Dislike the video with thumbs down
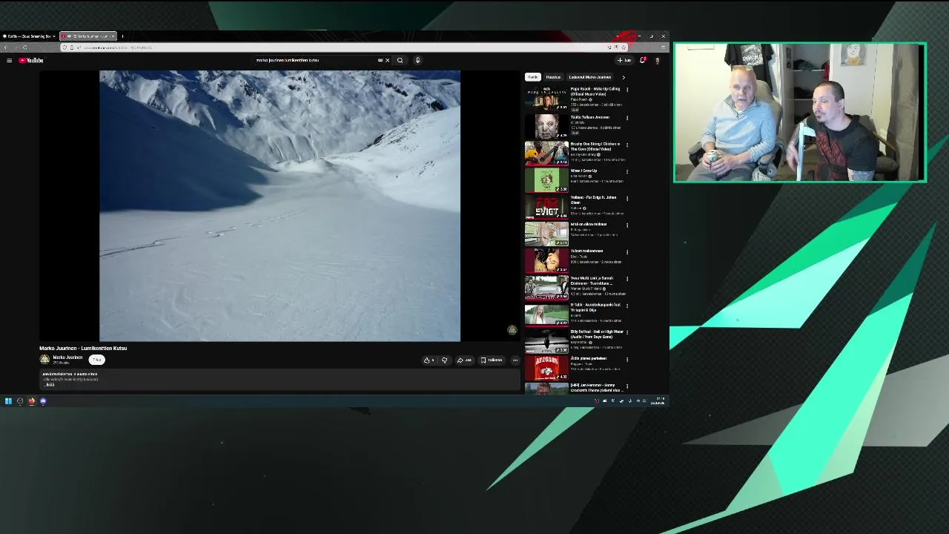 pos(444,360)
